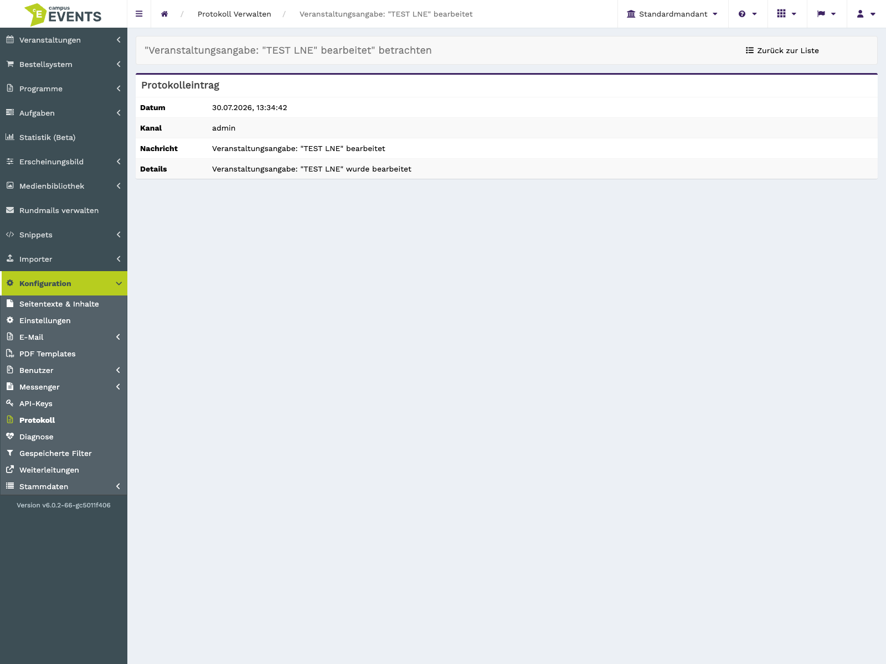Click the Veranstaltungen calendar icon
This screenshot has height=664, width=886.
pos(10,39)
